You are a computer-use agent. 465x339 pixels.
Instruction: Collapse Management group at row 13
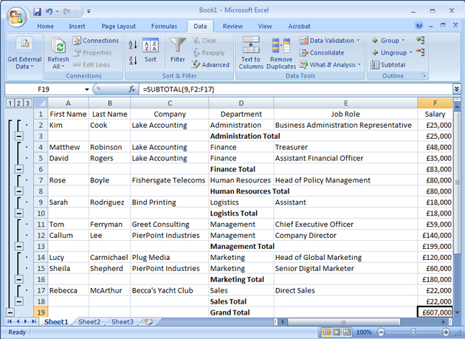click(18, 247)
